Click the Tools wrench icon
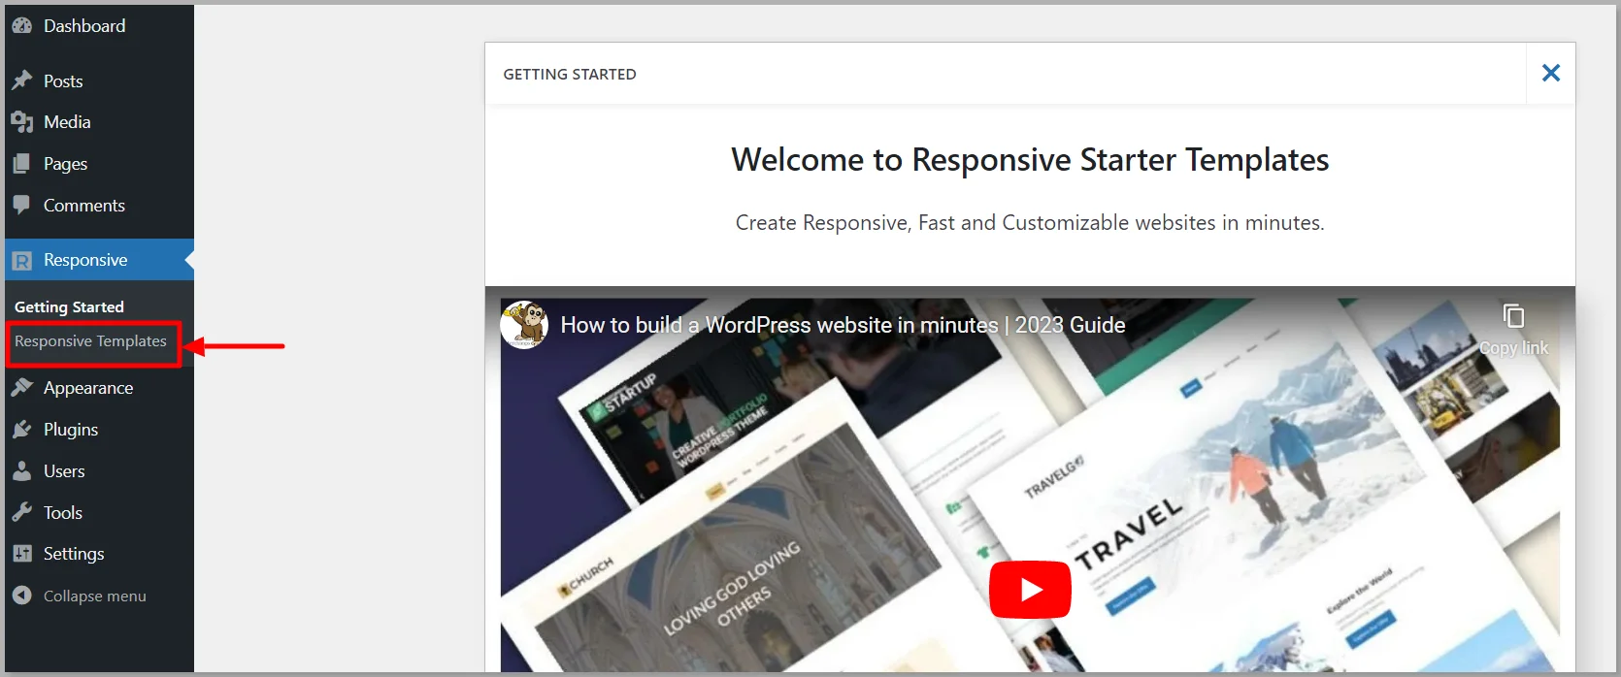This screenshot has height=677, width=1621. [x=21, y=512]
